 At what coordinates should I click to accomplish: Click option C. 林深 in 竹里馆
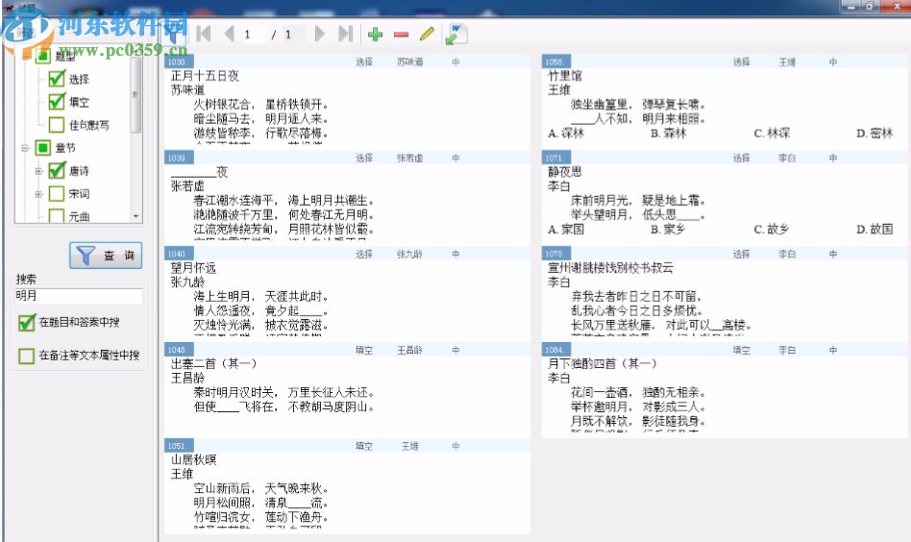pyautogui.click(x=772, y=133)
